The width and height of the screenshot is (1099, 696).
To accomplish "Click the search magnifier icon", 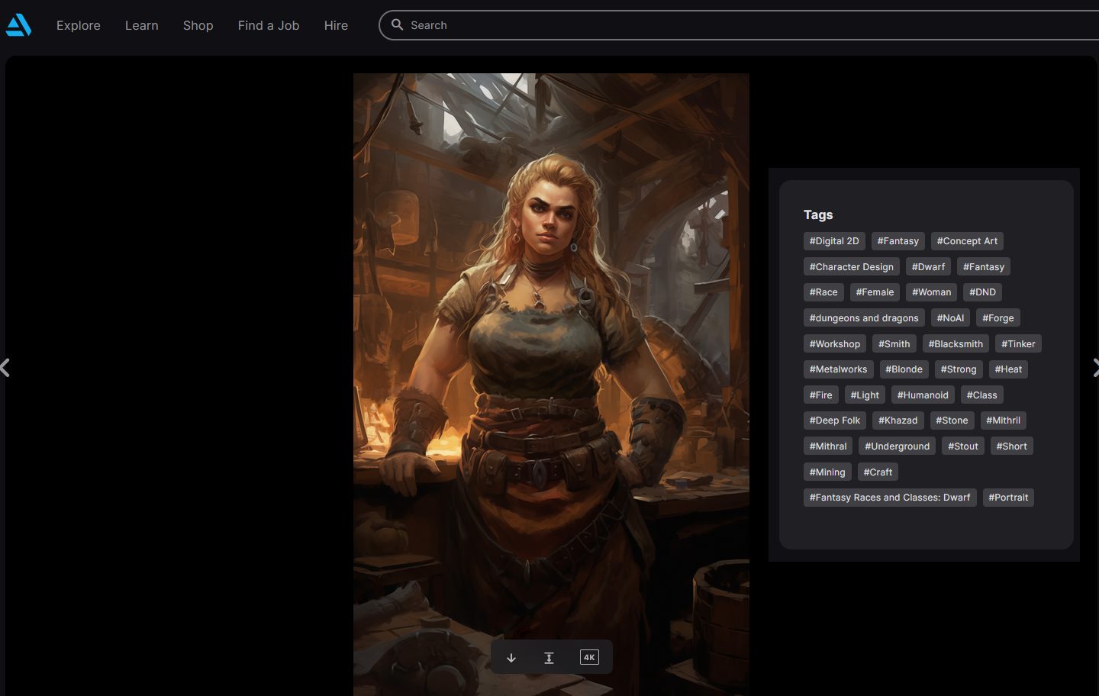I will [x=397, y=25].
